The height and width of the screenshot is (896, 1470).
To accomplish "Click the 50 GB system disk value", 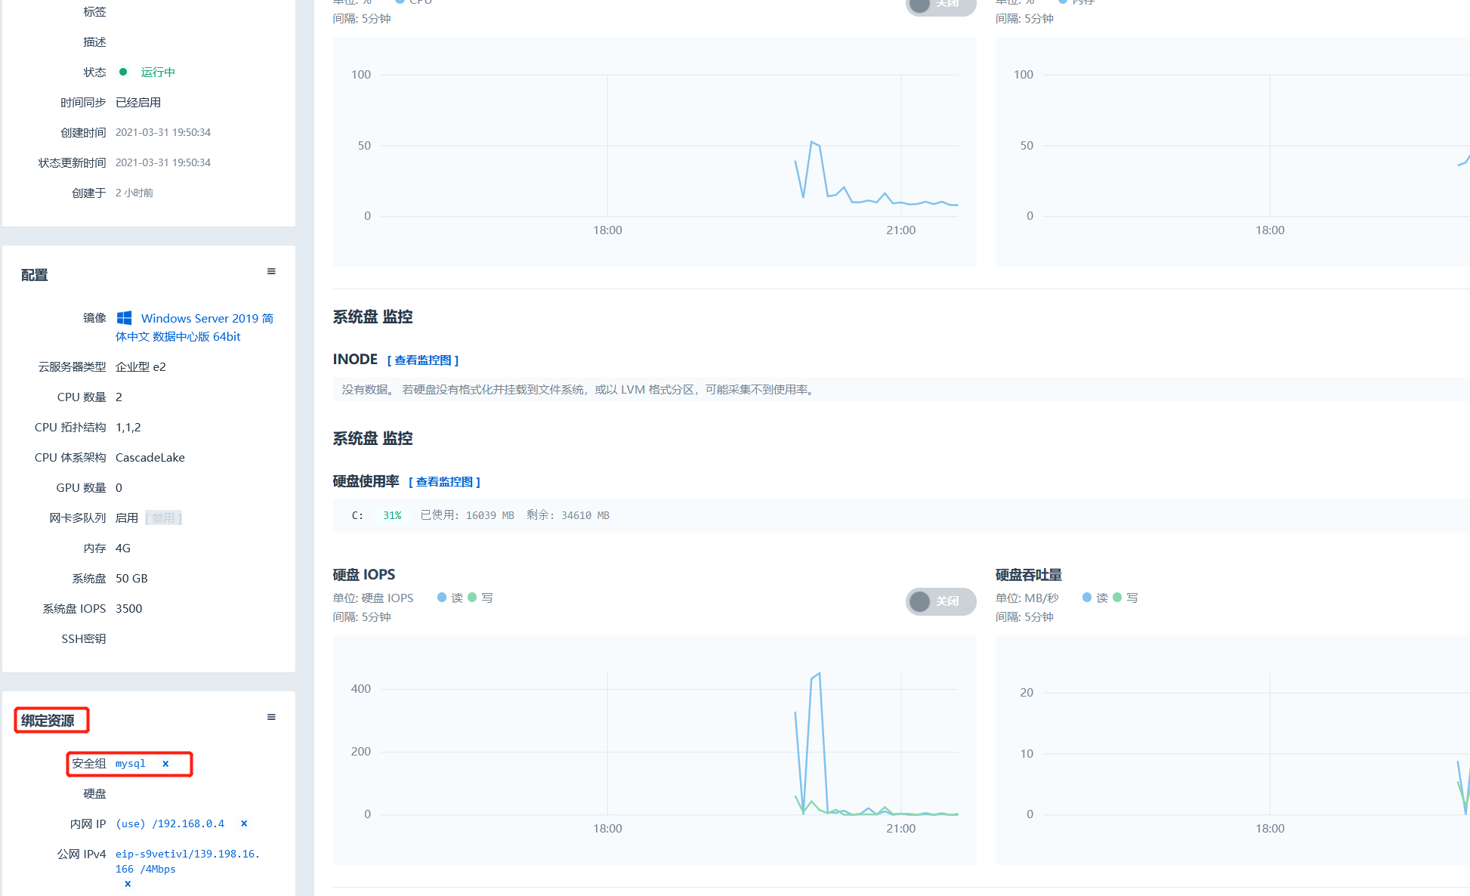I will [x=131, y=578].
